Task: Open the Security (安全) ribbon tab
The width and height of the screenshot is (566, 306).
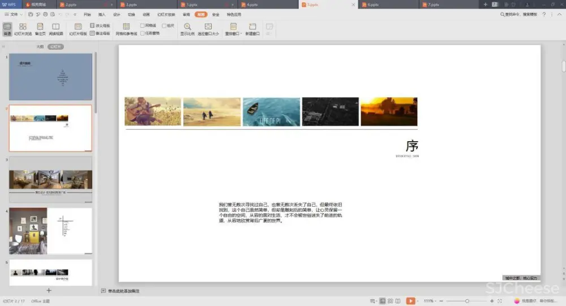Action: pyautogui.click(x=216, y=15)
